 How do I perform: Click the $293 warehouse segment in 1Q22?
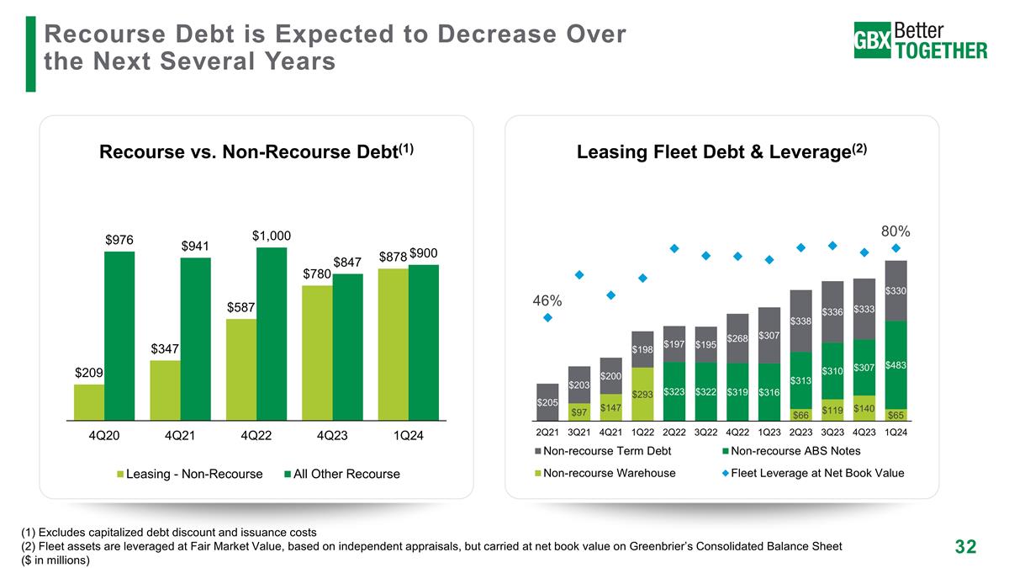click(x=642, y=393)
